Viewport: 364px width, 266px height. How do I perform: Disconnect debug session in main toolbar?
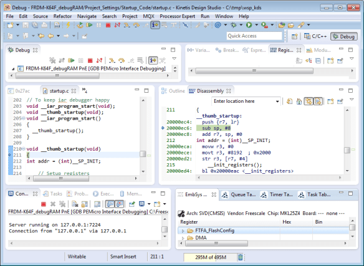[x=117, y=25]
